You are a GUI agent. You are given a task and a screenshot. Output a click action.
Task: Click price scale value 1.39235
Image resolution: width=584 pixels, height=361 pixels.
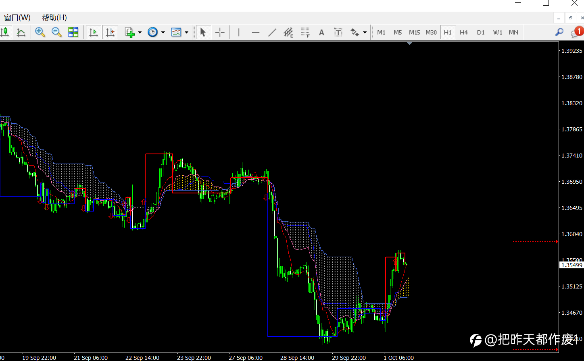point(572,51)
